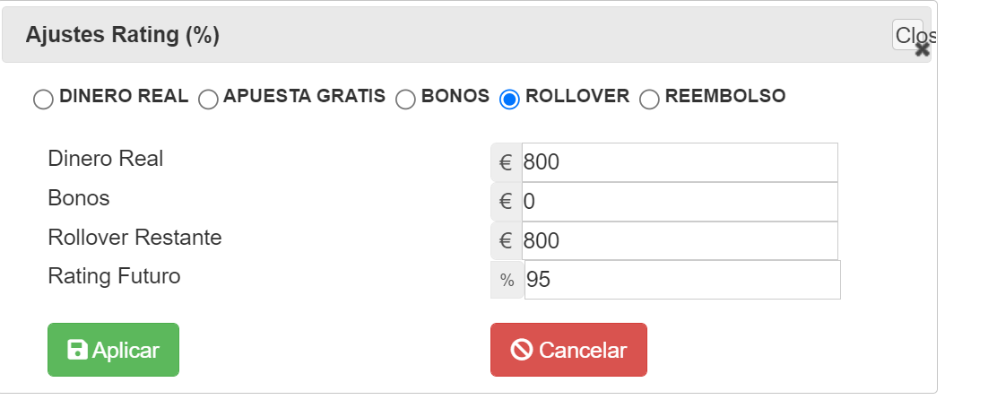Click the euro symbol beside the Bonos field
This screenshot has height=417, width=997.
click(x=507, y=202)
